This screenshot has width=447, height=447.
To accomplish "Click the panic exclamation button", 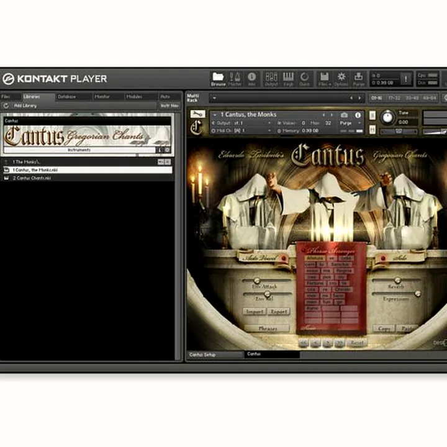I will click(406, 79).
